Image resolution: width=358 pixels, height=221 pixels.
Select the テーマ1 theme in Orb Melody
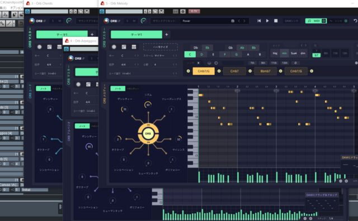pyautogui.click(x=136, y=35)
